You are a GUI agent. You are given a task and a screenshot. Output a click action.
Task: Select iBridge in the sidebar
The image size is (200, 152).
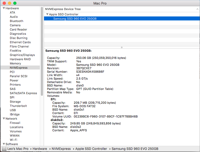[x=15, y=114]
